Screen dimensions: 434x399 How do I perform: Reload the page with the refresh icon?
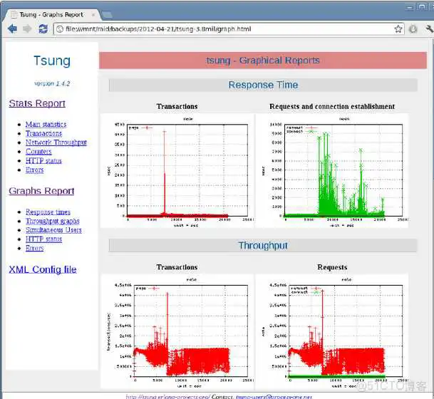coord(43,29)
